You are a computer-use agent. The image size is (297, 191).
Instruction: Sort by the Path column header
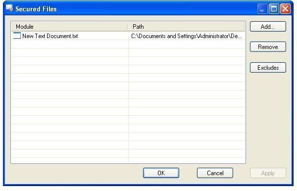click(x=187, y=27)
